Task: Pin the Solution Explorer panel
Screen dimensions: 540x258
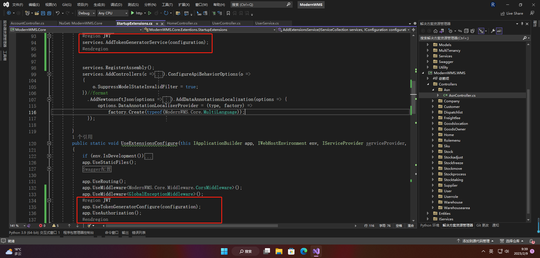Action: (522, 24)
